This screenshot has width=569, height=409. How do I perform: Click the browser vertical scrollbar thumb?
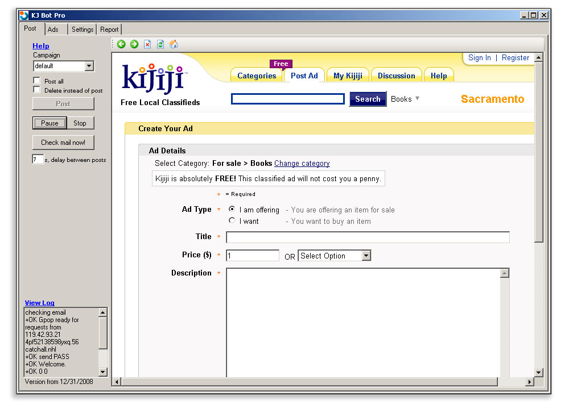pos(539,152)
